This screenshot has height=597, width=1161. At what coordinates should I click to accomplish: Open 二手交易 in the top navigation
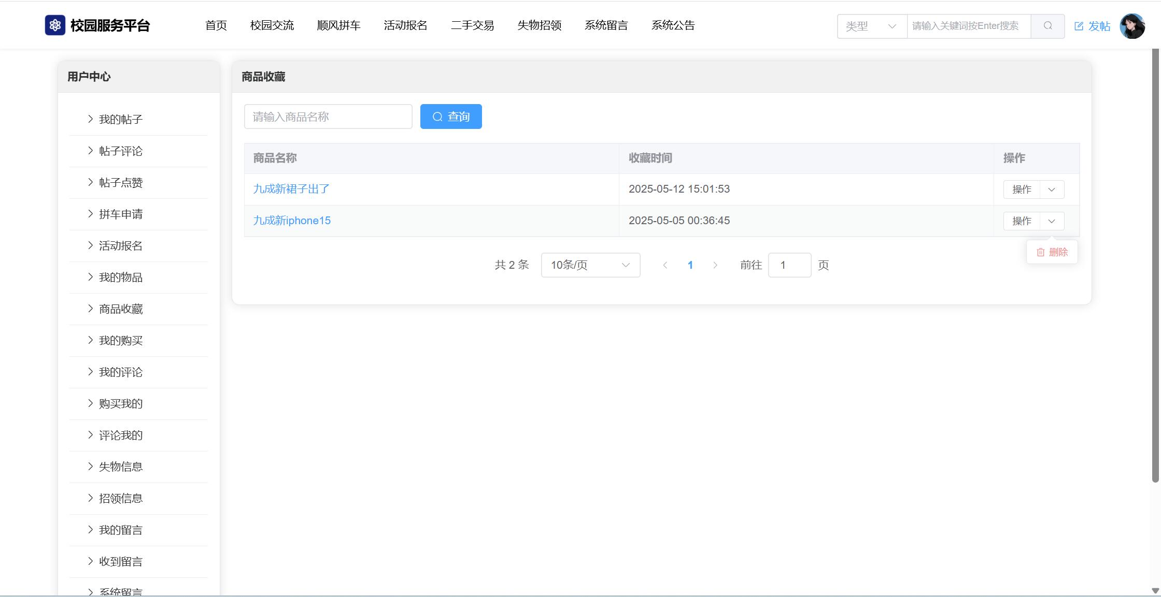point(472,25)
